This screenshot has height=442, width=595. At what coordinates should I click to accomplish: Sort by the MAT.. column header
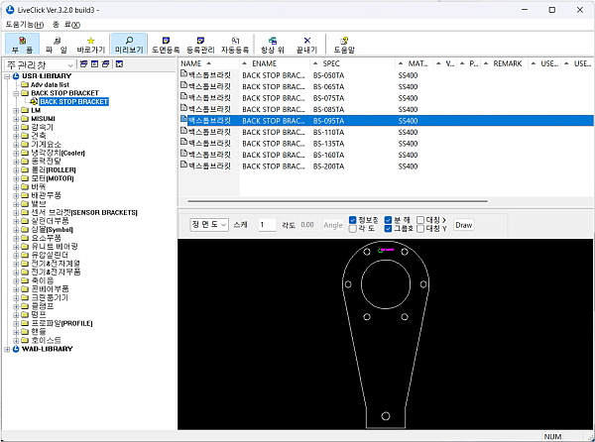[415, 63]
